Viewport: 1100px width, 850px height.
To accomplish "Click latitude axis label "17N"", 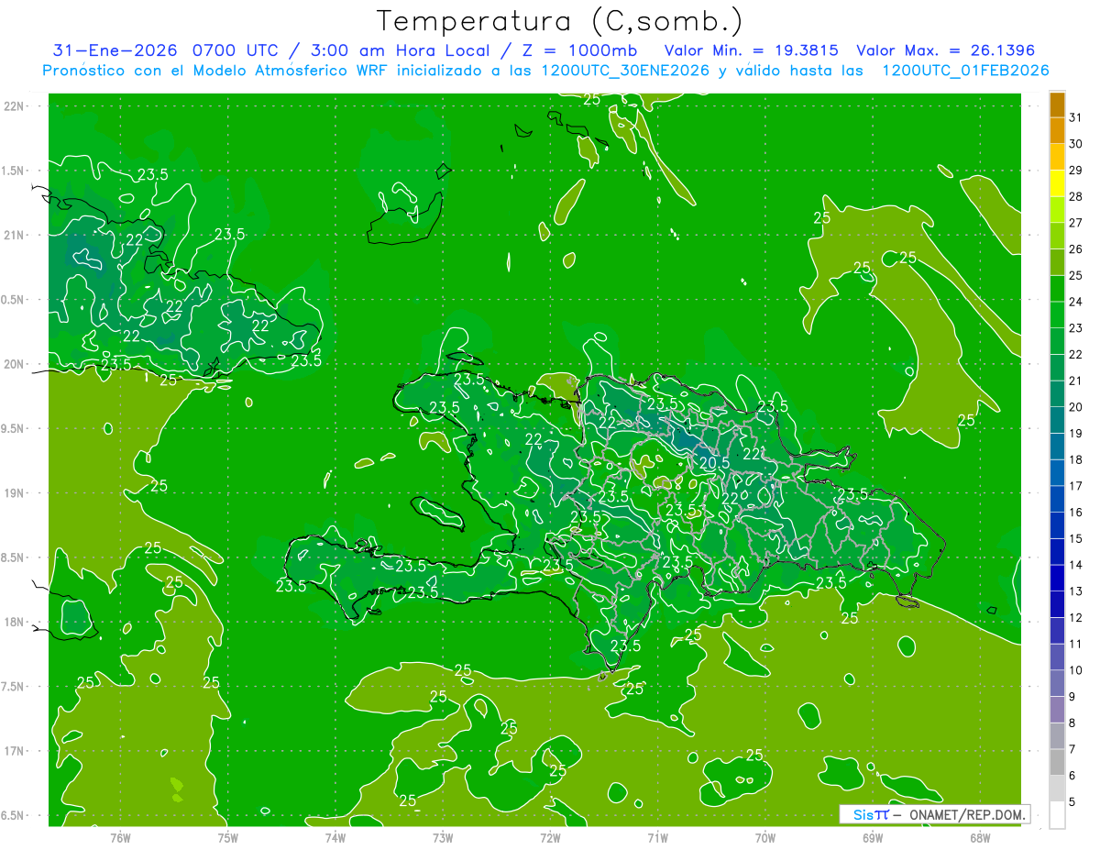I will coord(14,751).
